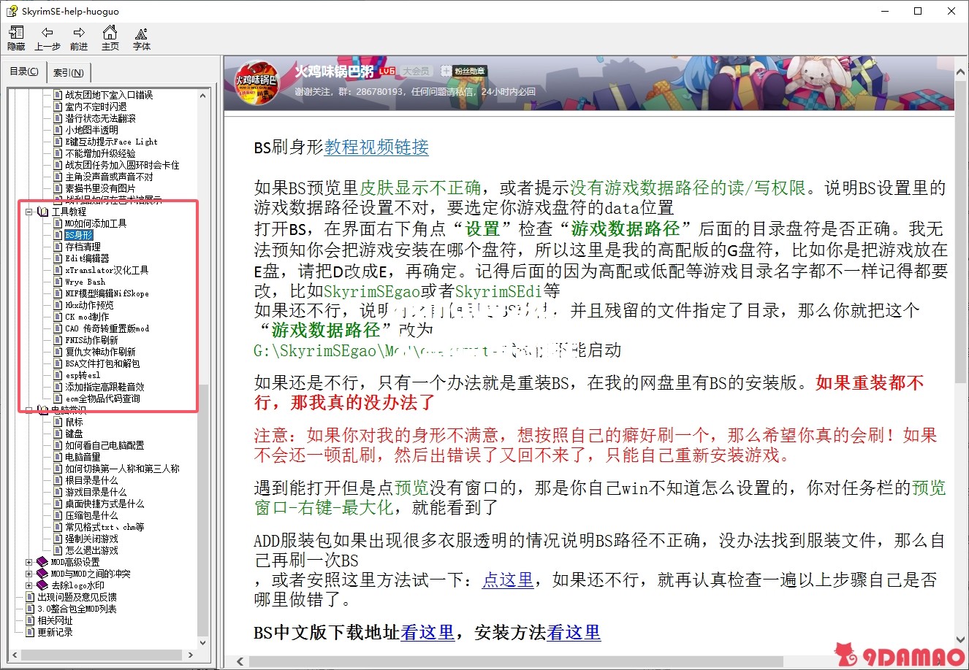This screenshot has width=969, height=670.
Task: Click the closed book icon beside MOD高级设置
Action: 42,562
